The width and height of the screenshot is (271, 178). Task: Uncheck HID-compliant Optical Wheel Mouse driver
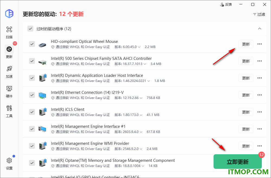tap(32, 44)
